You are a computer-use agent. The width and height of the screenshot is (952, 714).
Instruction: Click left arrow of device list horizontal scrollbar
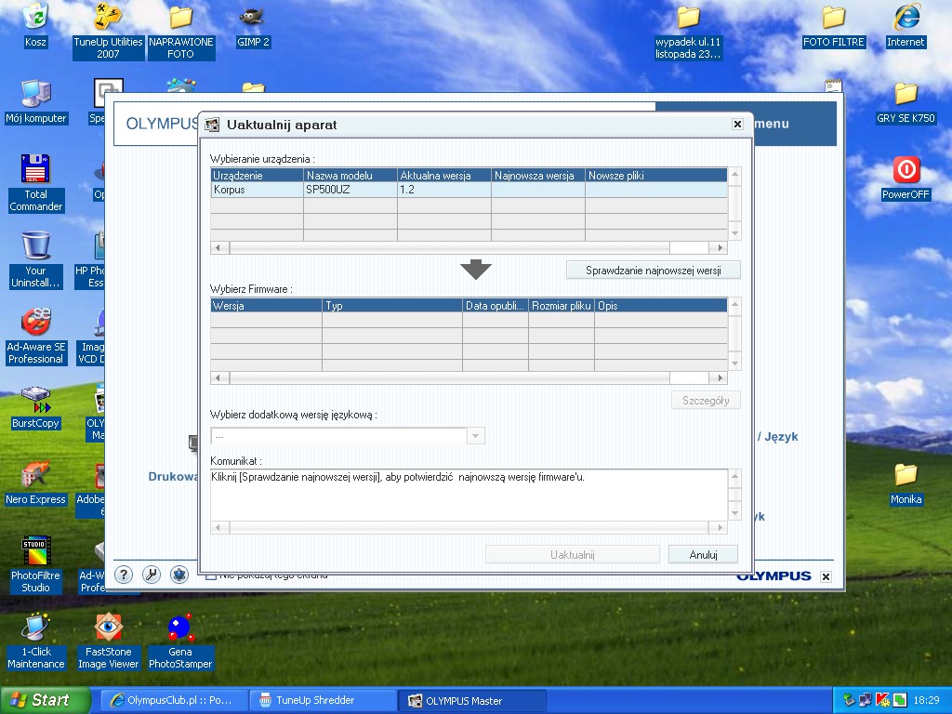(218, 247)
